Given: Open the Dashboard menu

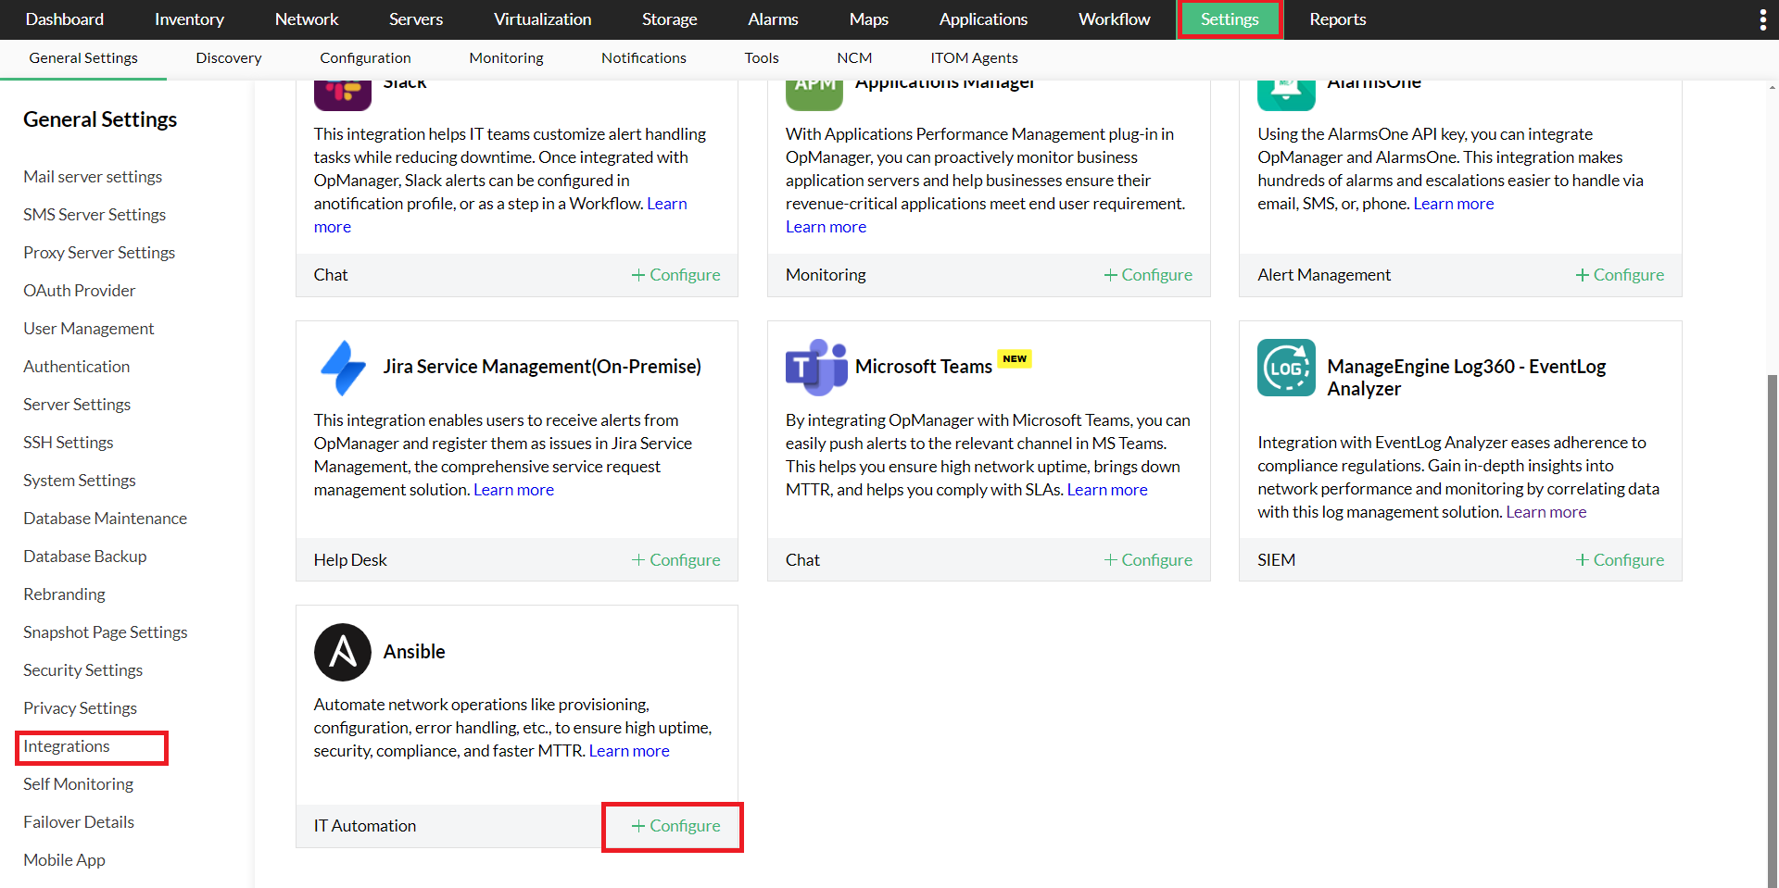Looking at the screenshot, I should 65,19.
